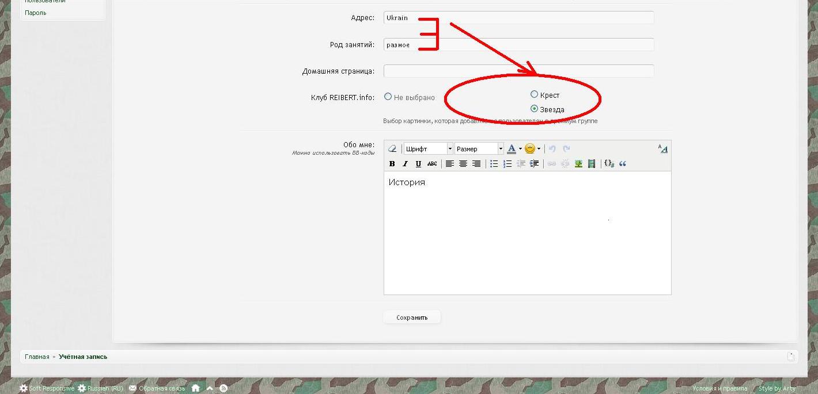Click the Remove Formatting eraser icon
Screen dimensions: 818x394
coord(392,148)
